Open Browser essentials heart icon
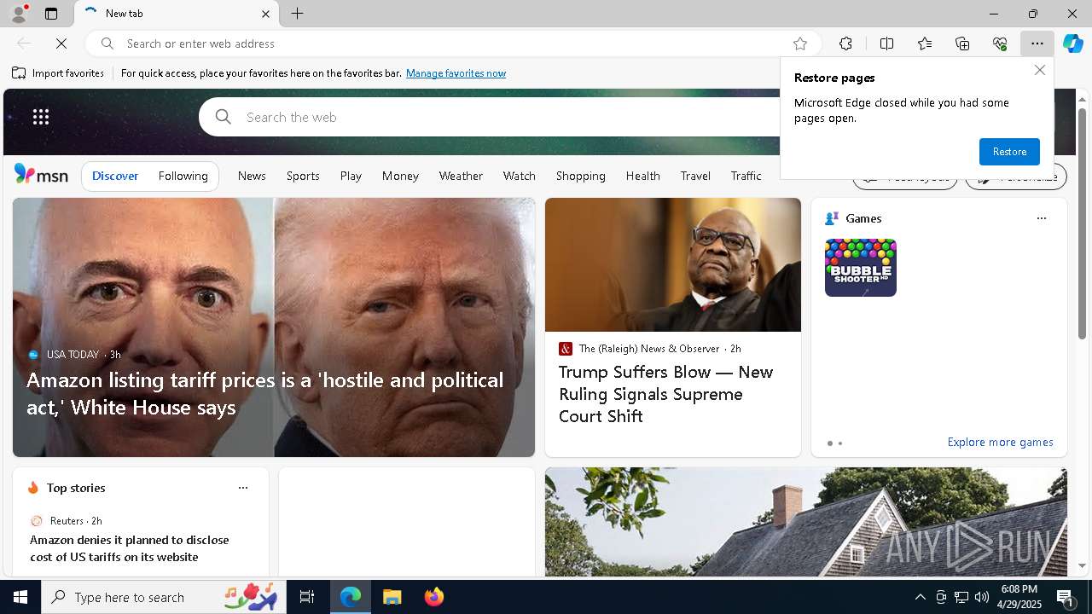This screenshot has height=614, width=1092. click(x=1000, y=43)
